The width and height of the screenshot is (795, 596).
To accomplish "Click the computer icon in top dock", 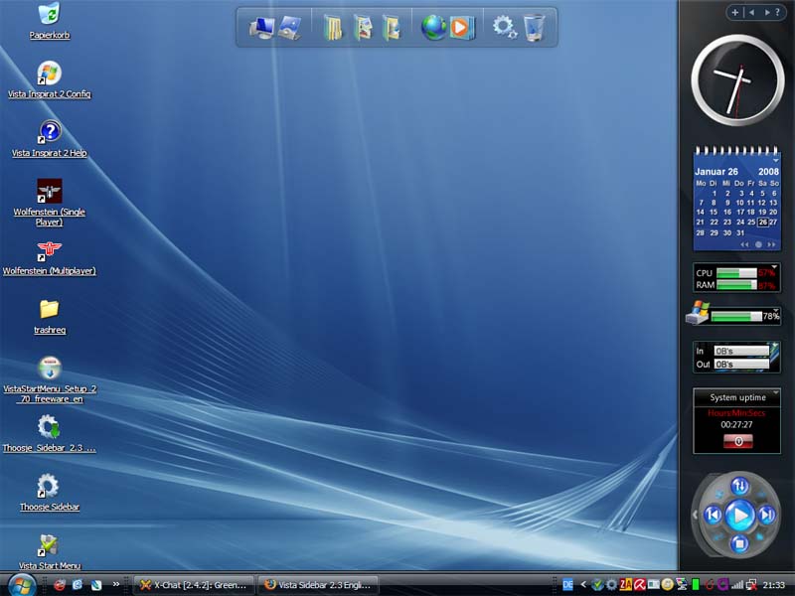I will [x=262, y=28].
